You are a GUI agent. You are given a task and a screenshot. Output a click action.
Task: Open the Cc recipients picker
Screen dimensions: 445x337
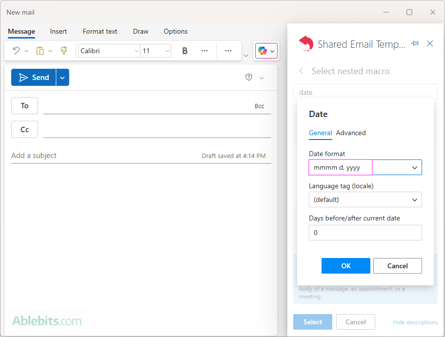click(25, 129)
